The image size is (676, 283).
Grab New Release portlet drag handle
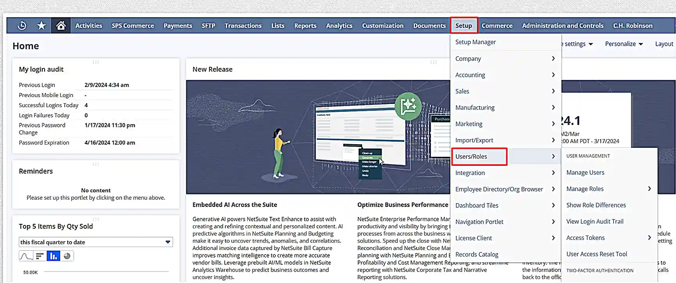(433, 62)
